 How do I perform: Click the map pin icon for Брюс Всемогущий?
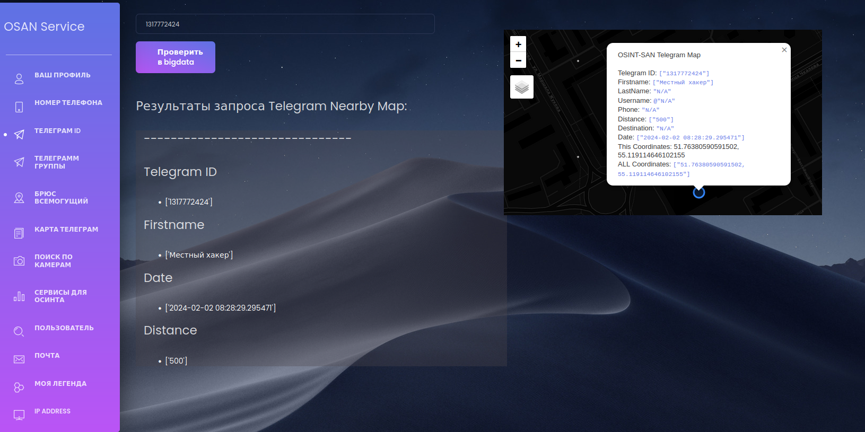pos(19,198)
